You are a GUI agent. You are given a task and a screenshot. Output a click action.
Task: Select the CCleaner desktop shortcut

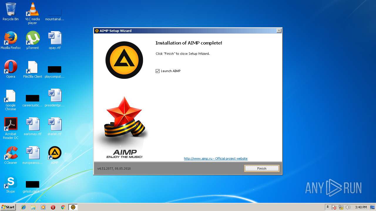click(x=11, y=155)
